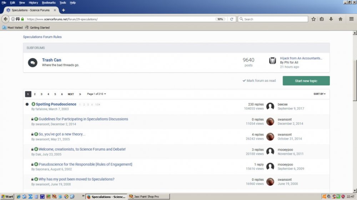Mark forum as read
Screen dimensions: 357x200
259,81
